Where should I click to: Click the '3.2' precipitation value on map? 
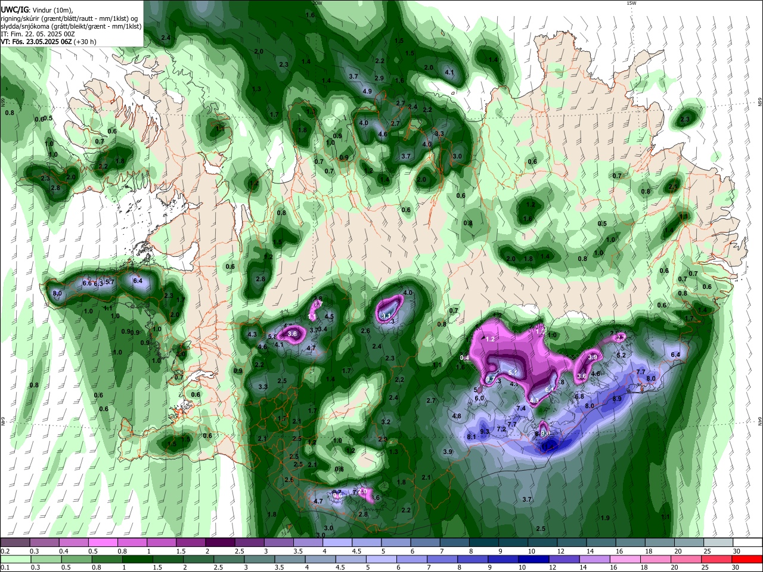click(386, 422)
